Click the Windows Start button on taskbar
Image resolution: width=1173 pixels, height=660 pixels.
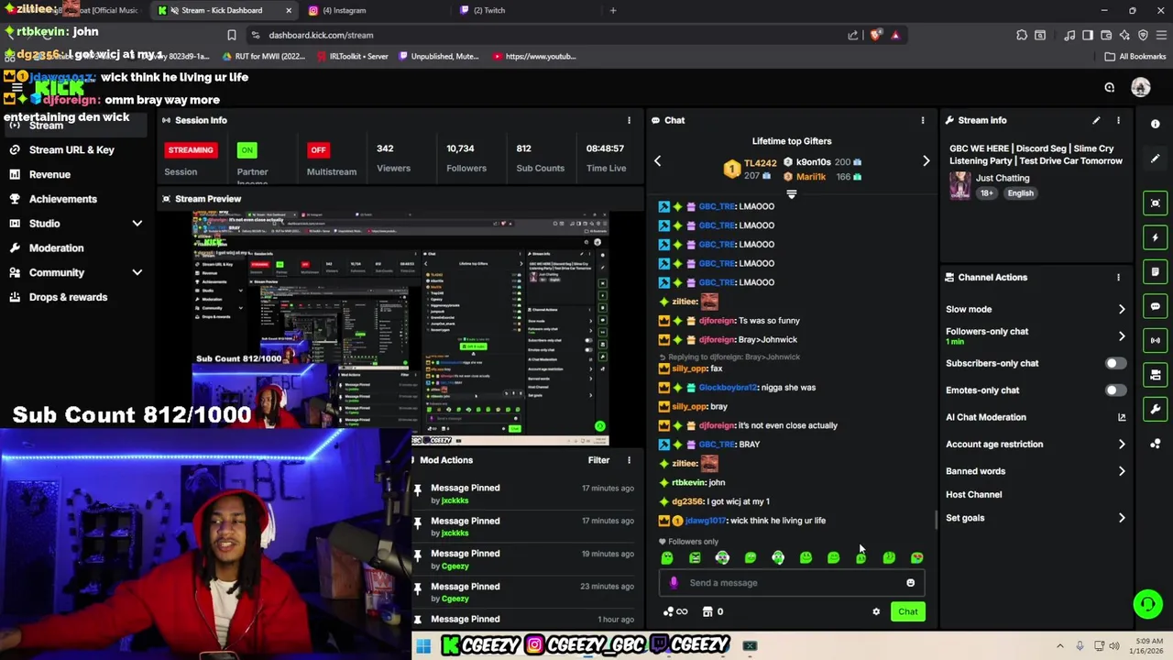pyautogui.click(x=423, y=646)
